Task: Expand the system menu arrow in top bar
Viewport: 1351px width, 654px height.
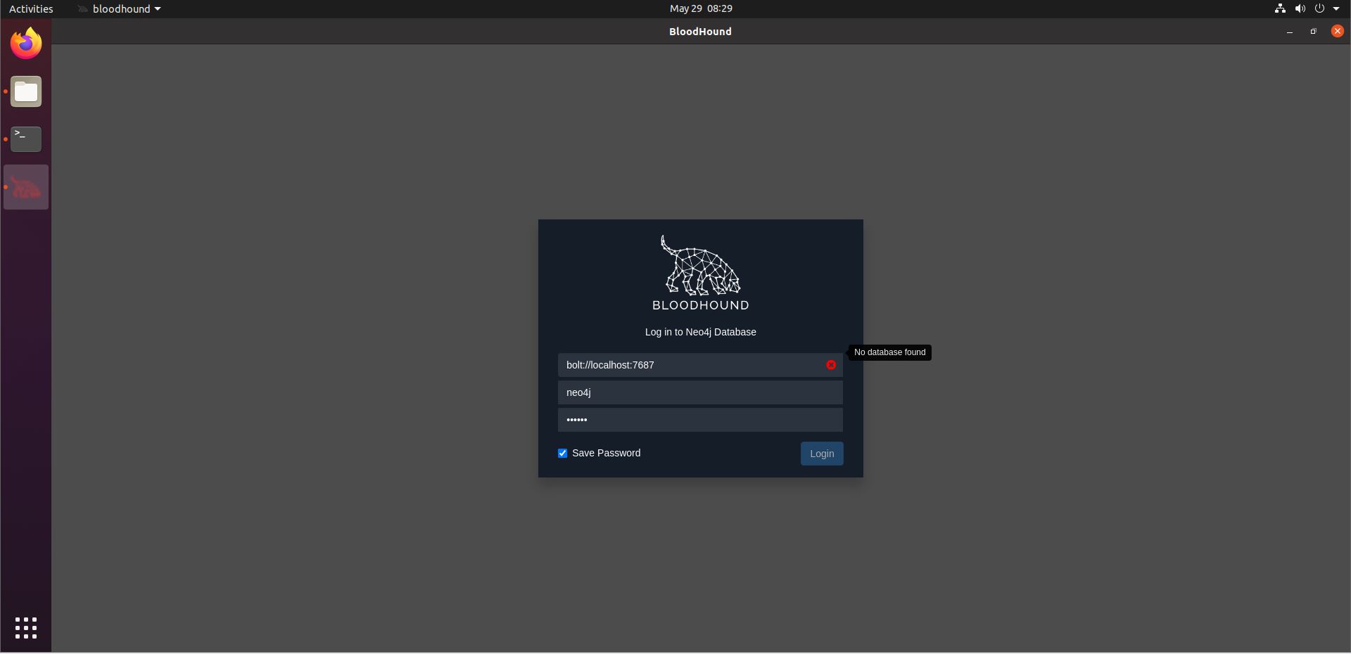Action: (1336, 9)
